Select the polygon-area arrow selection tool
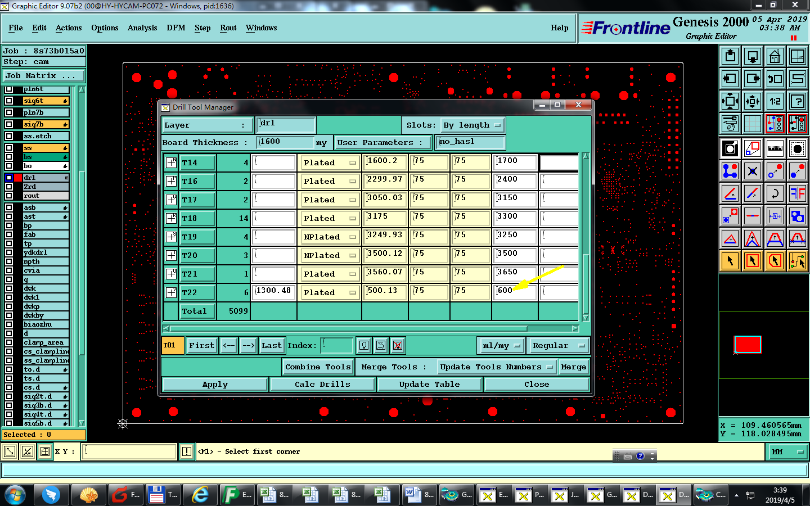This screenshot has width=810, height=506. click(x=775, y=261)
